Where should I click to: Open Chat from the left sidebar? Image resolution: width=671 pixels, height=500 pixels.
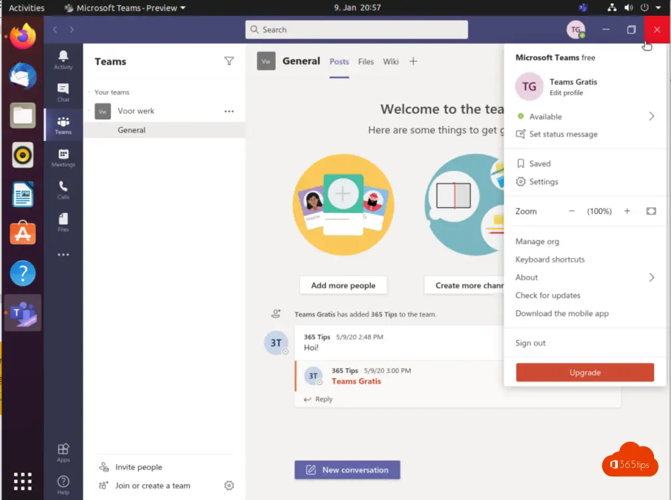coord(63,92)
